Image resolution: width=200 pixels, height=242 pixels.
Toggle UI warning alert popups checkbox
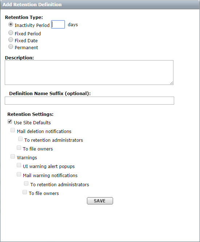pos(19,165)
